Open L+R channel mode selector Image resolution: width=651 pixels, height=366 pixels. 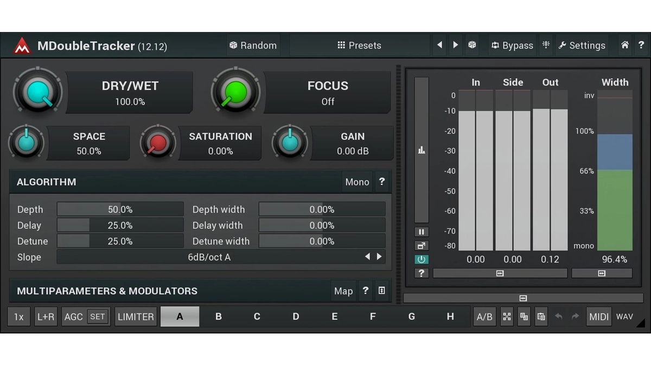46,317
